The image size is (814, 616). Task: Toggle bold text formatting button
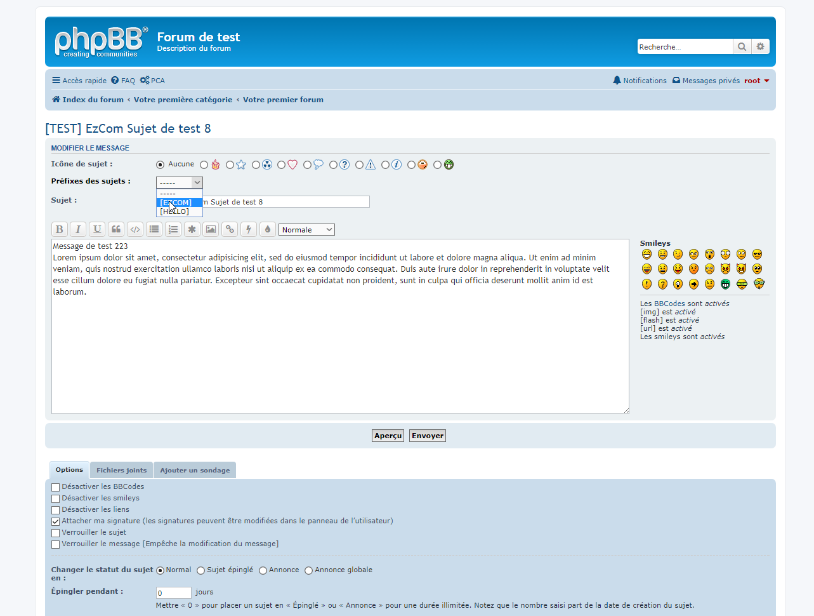point(59,229)
